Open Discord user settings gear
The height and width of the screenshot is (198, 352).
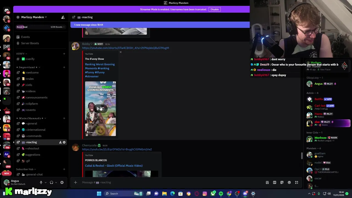pyautogui.click(x=62, y=183)
